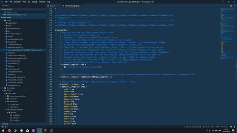Viewport: 237px width, 133px height.
Task: Collapse the Open Editors section
Action: tap(7, 9)
